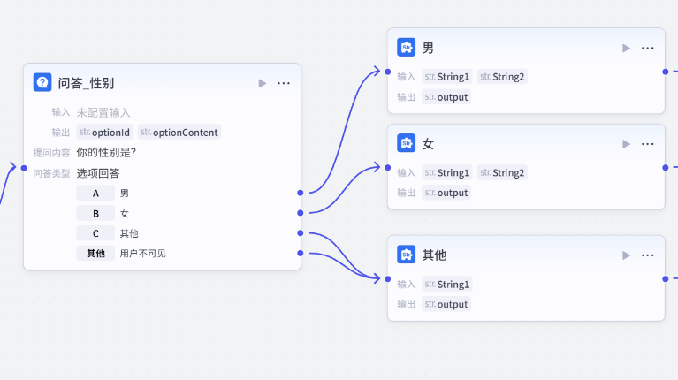Click the 选项回答 answer type text
The width and height of the screenshot is (678, 380).
click(x=98, y=173)
